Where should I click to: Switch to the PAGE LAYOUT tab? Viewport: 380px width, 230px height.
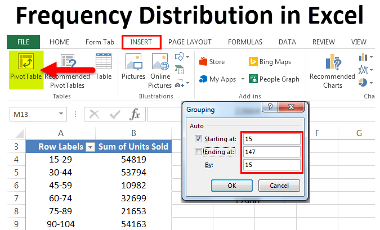point(190,42)
